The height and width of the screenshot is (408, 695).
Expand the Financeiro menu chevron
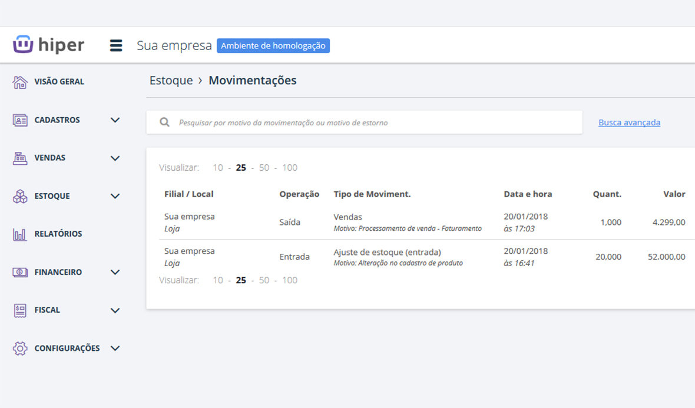[x=115, y=273]
